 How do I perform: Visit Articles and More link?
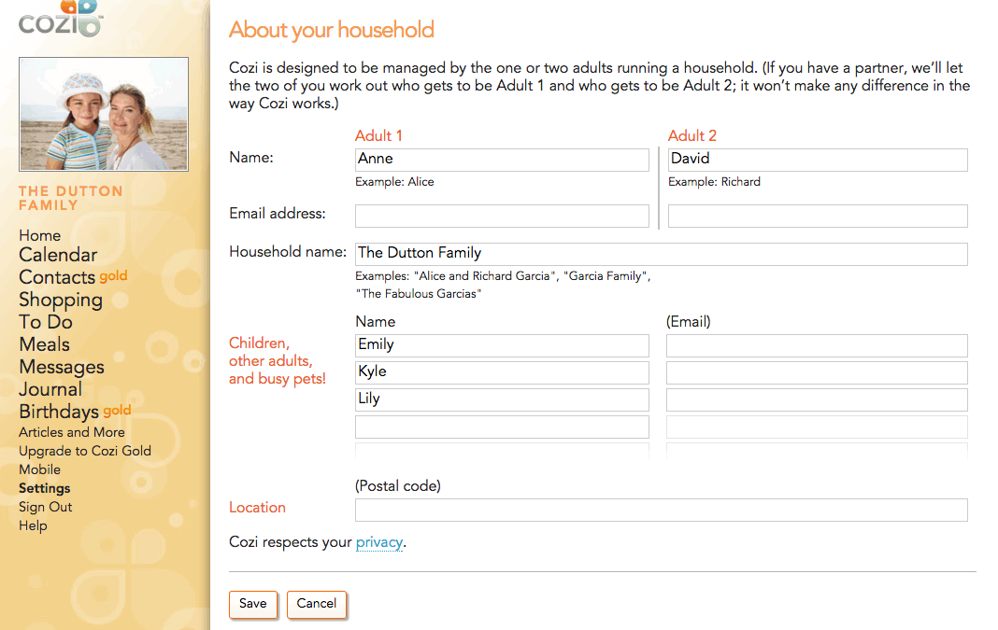(72, 432)
